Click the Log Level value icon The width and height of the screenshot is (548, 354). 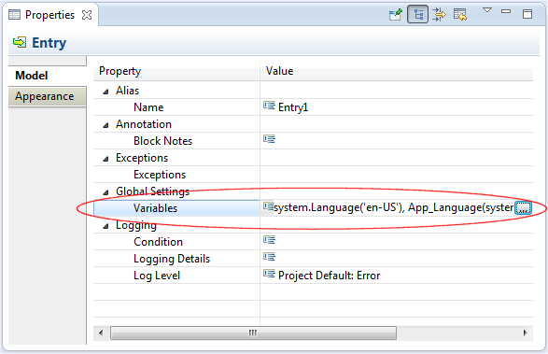(269, 273)
